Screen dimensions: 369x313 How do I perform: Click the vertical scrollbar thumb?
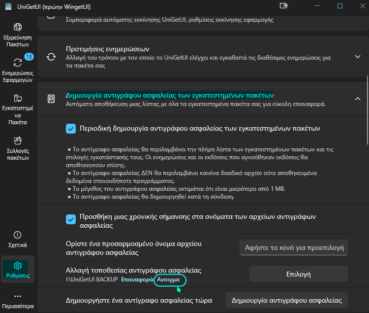368,110
